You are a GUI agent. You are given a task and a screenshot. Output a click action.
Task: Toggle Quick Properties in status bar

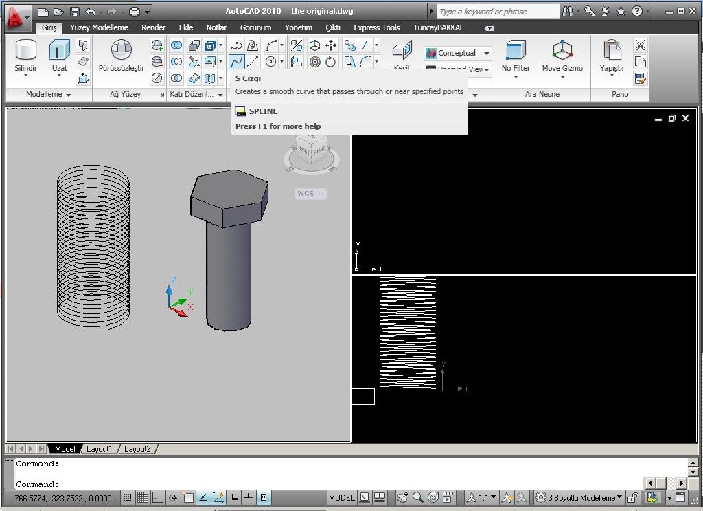point(264,497)
